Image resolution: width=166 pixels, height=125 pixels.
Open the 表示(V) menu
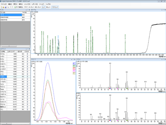click(15, 4)
